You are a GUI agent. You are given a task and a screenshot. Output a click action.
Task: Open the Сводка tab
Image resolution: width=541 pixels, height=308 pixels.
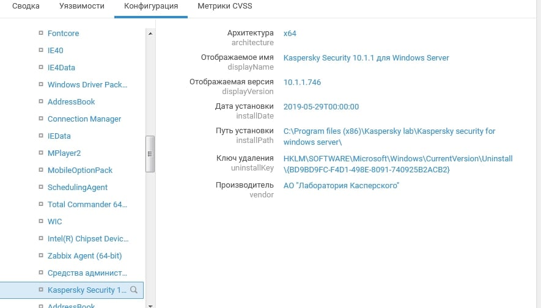click(x=26, y=6)
